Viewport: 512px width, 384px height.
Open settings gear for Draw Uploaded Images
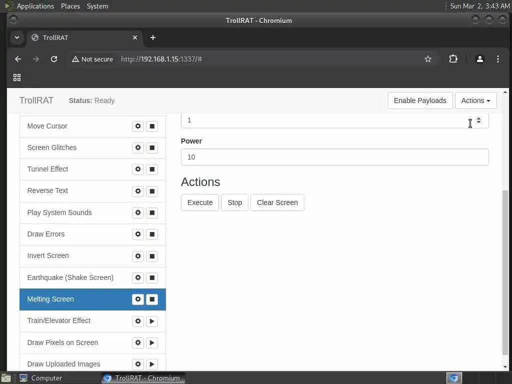click(x=138, y=364)
